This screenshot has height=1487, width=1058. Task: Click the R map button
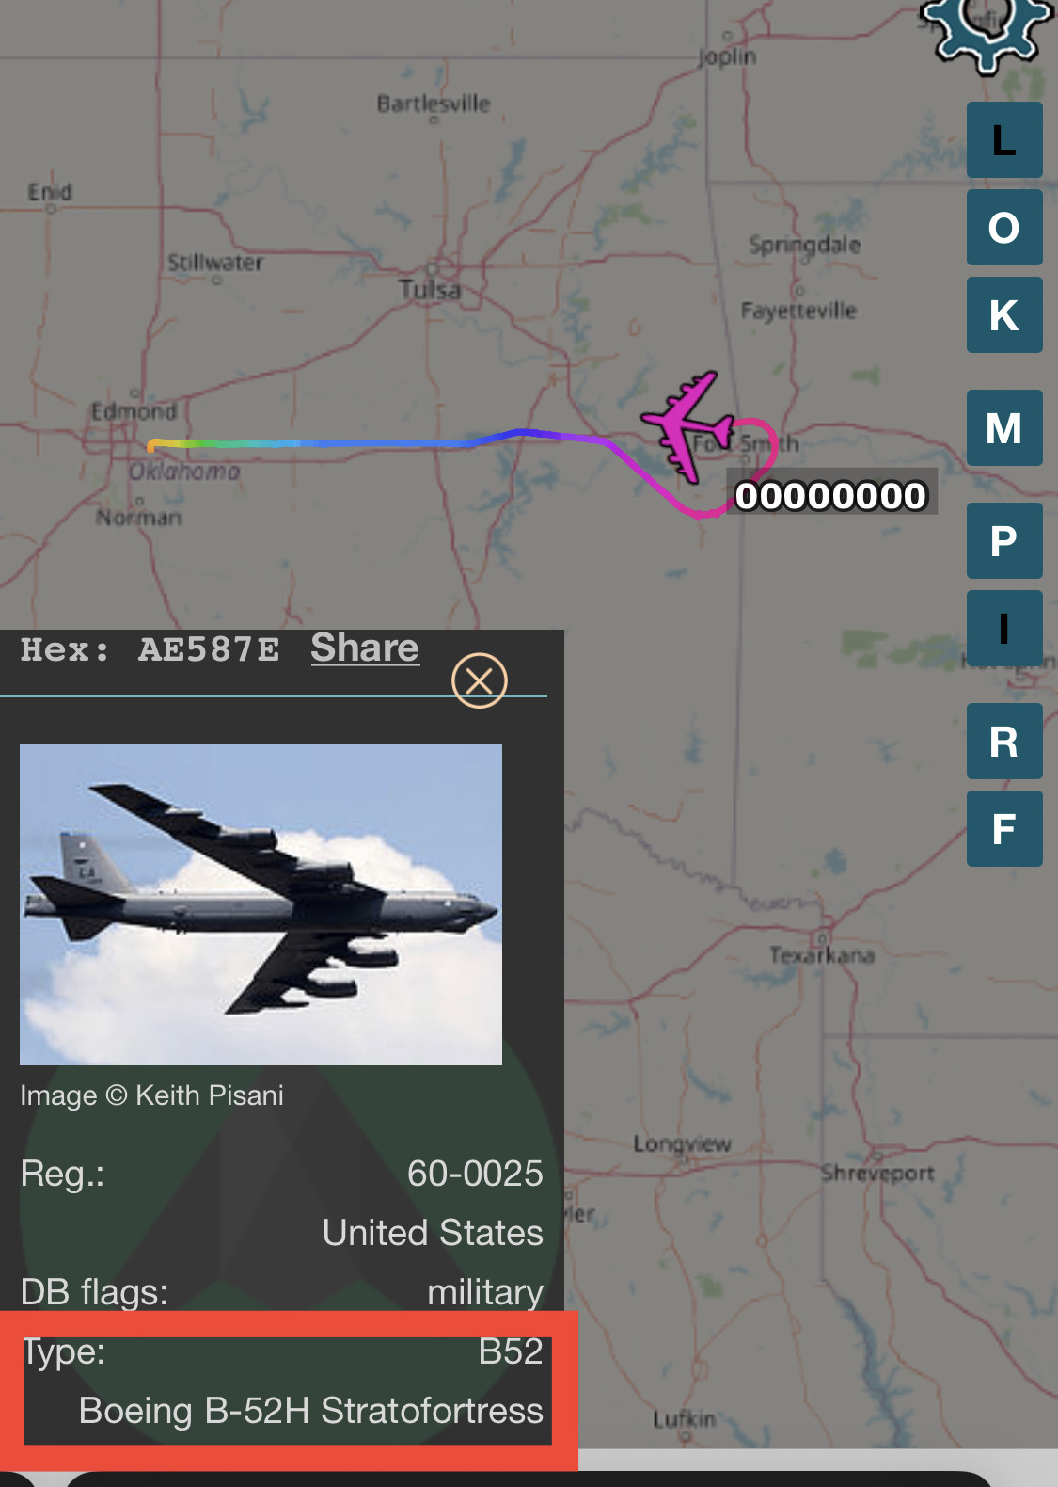click(x=1004, y=742)
